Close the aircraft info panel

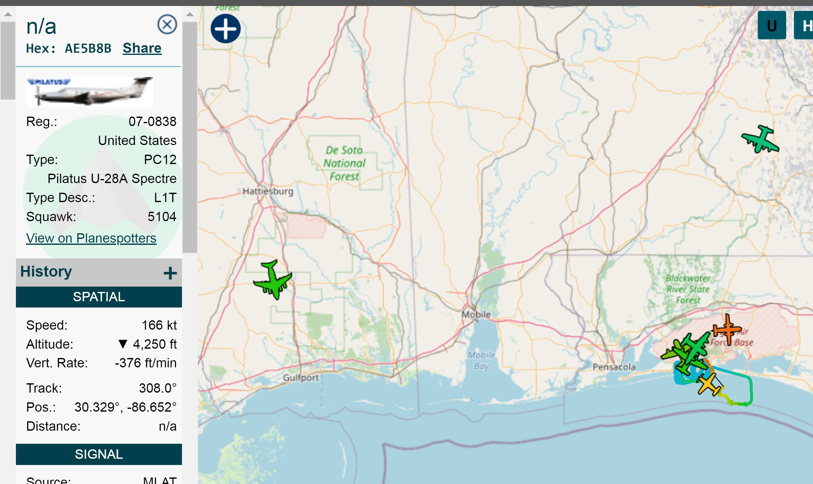[x=167, y=24]
